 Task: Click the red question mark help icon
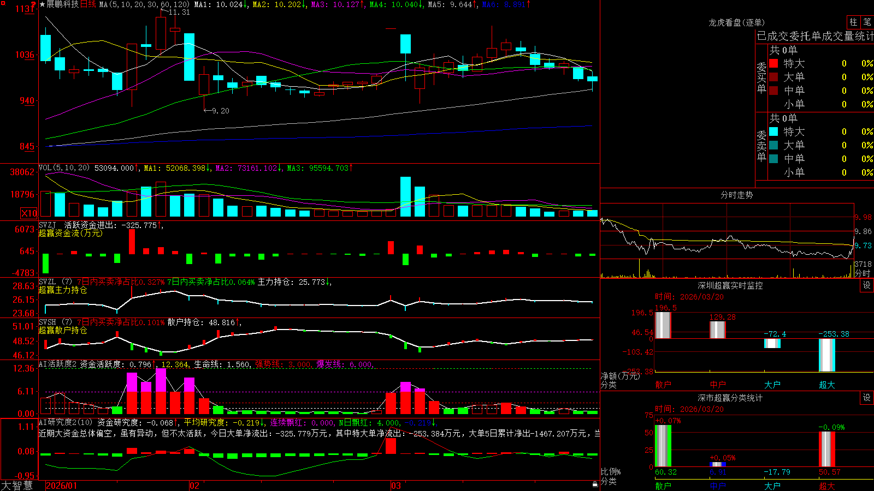point(33,5)
